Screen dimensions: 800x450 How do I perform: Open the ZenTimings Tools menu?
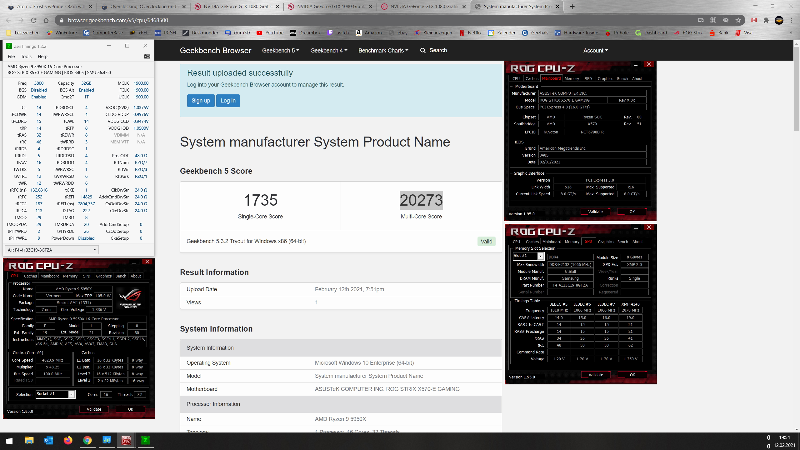26,57
